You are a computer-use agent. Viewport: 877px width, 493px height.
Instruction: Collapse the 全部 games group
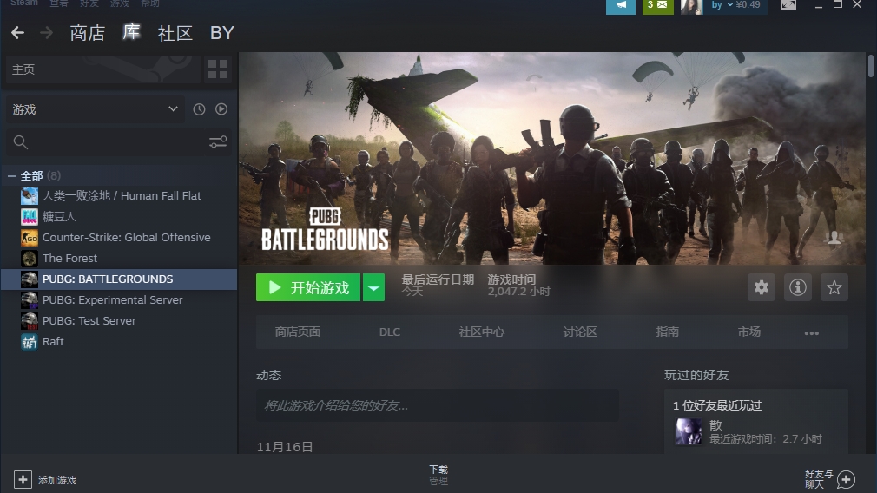(x=11, y=176)
